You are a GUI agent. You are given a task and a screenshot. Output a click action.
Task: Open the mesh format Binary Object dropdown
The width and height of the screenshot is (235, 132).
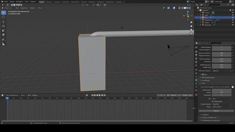[x=222, y=107]
